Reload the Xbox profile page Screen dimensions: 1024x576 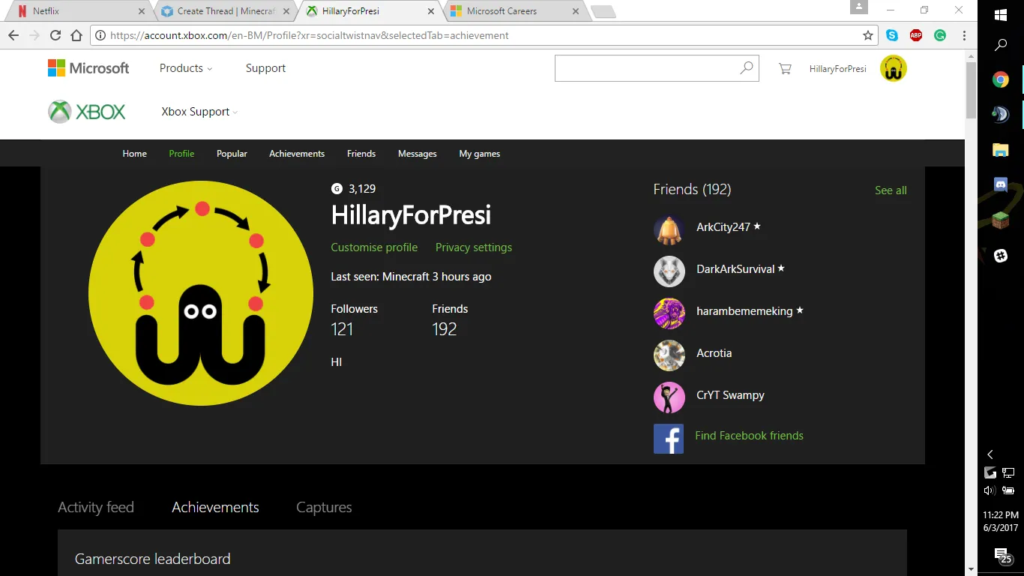(x=55, y=35)
